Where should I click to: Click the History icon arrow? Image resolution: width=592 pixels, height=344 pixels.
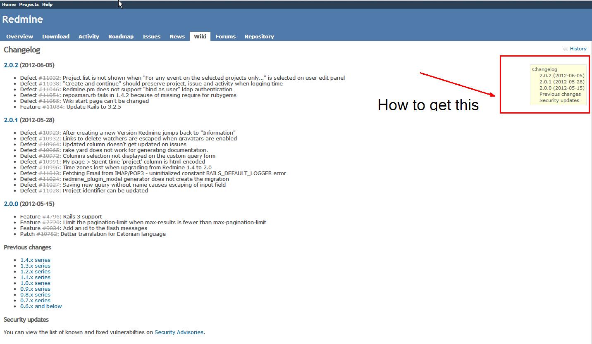pyautogui.click(x=565, y=49)
